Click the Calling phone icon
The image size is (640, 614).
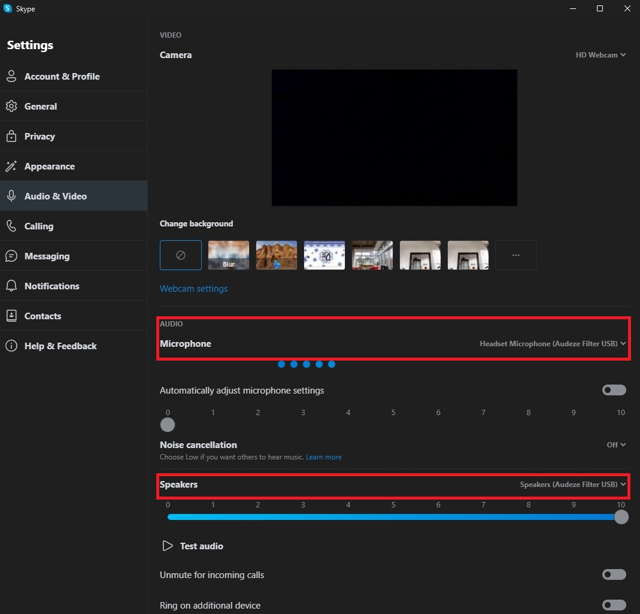click(x=11, y=226)
